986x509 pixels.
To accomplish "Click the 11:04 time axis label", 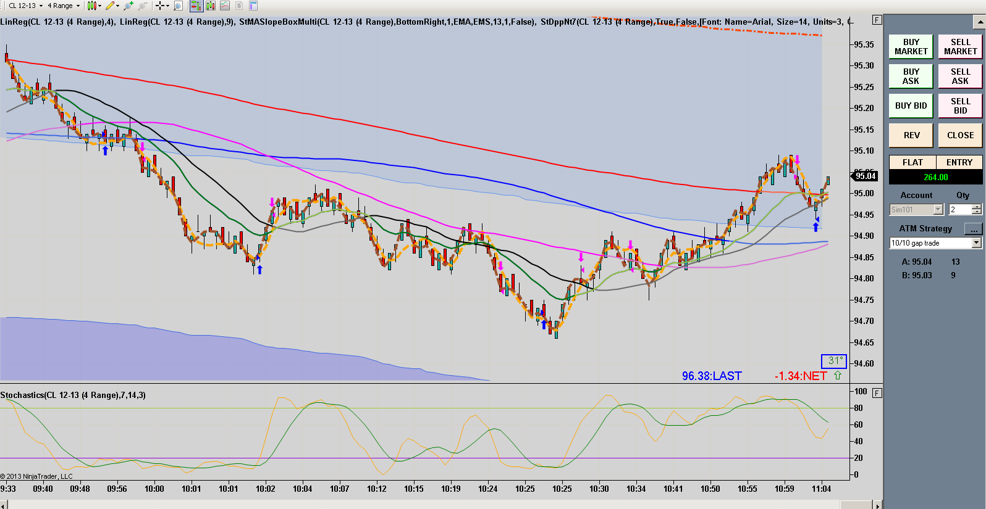I will pyautogui.click(x=821, y=489).
